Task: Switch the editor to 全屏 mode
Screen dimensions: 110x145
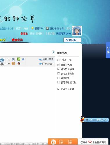Action: pyautogui.click(x=45, y=59)
